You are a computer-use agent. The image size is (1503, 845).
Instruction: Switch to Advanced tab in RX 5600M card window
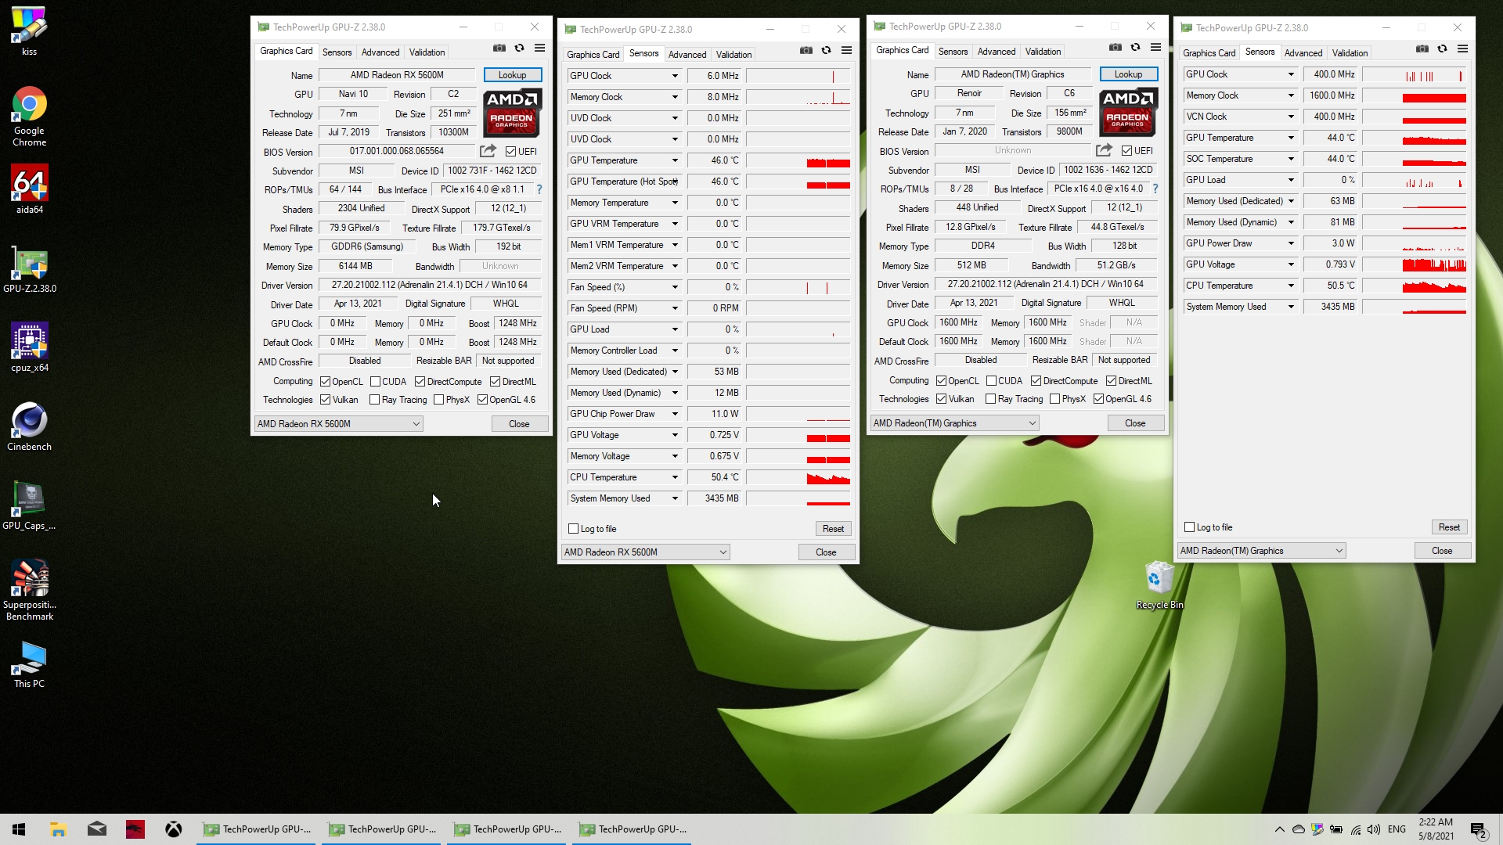coord(380,52)
